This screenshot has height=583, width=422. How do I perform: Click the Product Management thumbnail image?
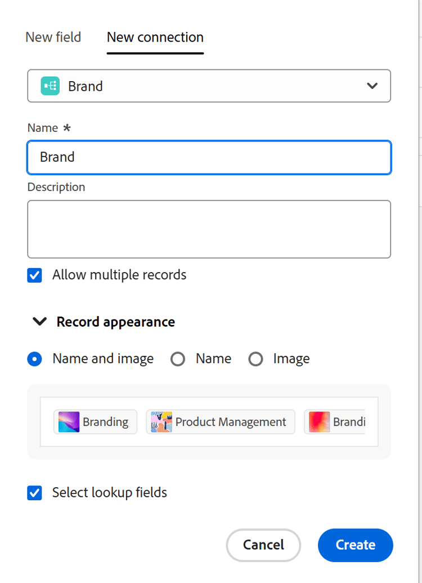click(x=159, y=421)
